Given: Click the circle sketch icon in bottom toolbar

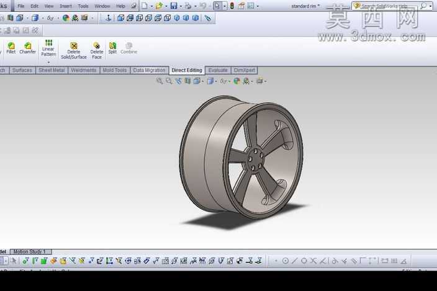Looking at the screenshot, I should click(x=286, y=261).
